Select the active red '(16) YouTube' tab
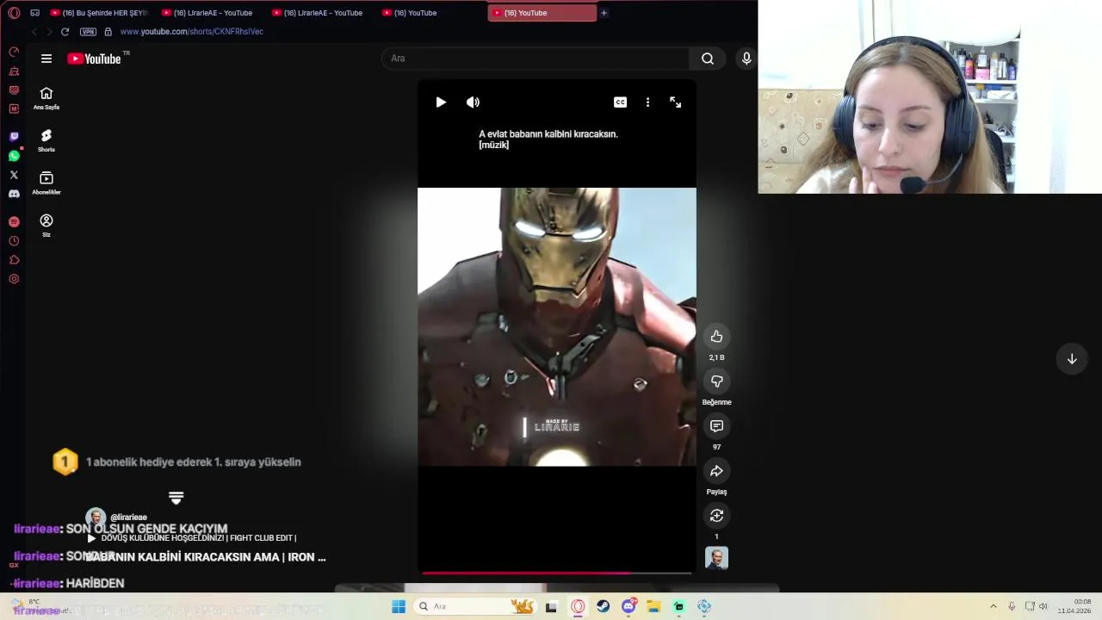Screen dimensions: 1102x620 pyautogui.click(x=542, y=13)
